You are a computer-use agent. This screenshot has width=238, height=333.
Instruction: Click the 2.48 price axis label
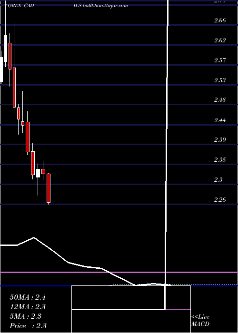coord(220,100)
